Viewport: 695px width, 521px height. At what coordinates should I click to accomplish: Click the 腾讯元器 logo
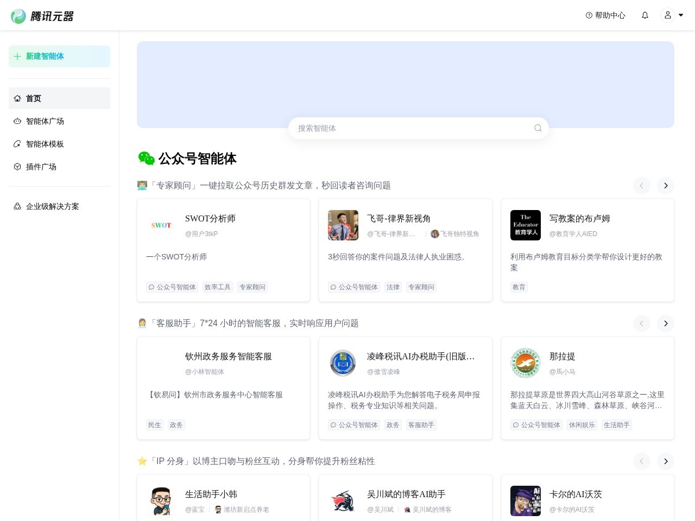click(x=42, y=16)
